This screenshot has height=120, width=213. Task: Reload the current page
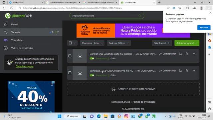(x=11, y=8)
